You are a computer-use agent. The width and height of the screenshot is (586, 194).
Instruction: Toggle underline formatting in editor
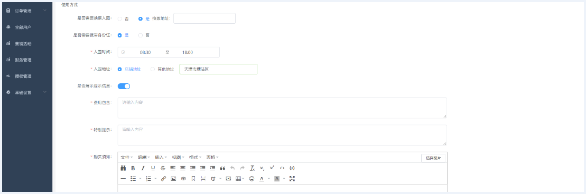pyautogui.click(x=153, y=168)
